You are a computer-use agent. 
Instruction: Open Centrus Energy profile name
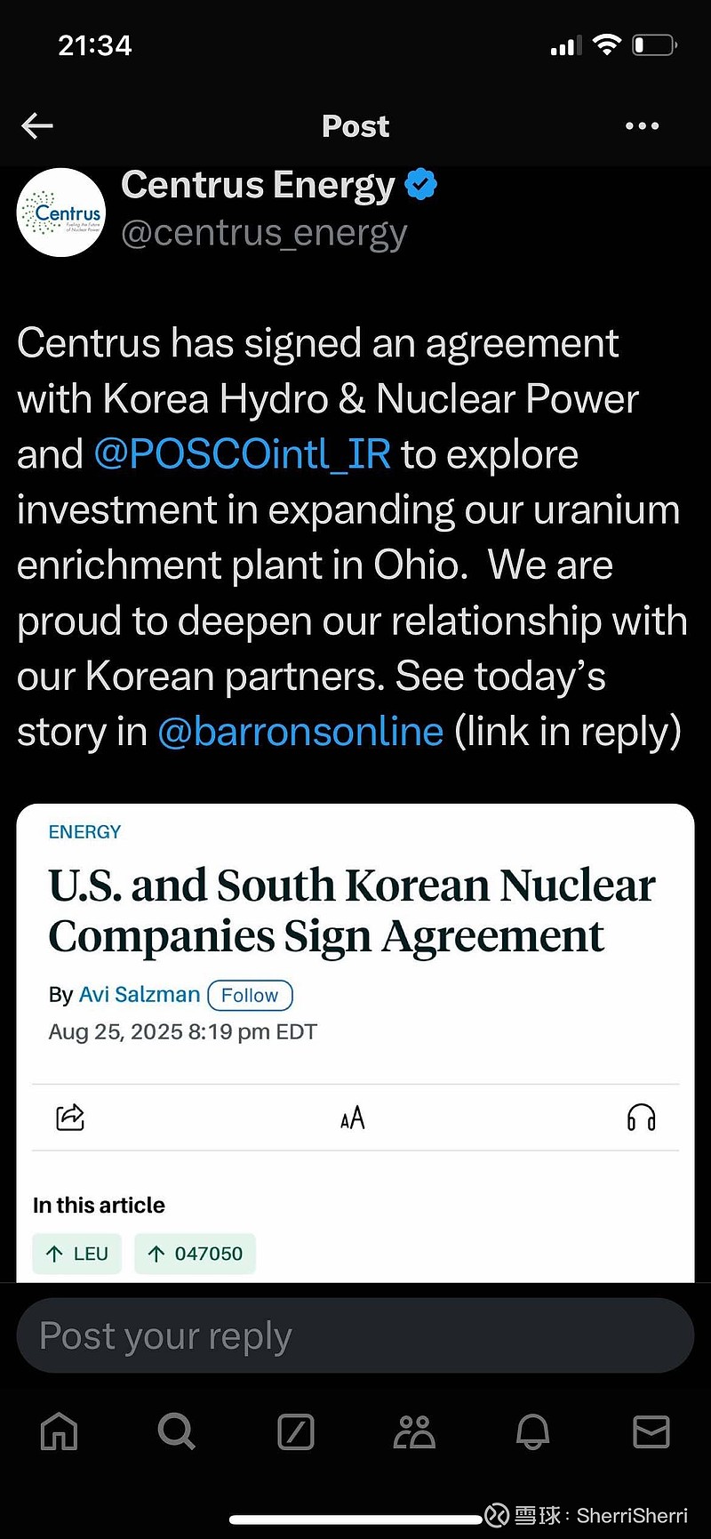[258, 185]
